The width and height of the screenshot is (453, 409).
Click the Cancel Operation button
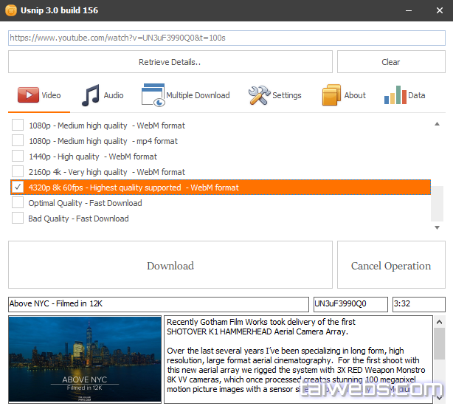coord(391,266)
